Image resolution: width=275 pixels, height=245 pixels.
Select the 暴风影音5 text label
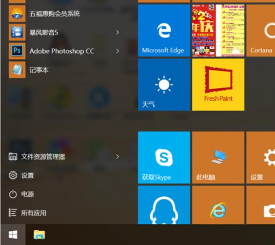(44, 33)
